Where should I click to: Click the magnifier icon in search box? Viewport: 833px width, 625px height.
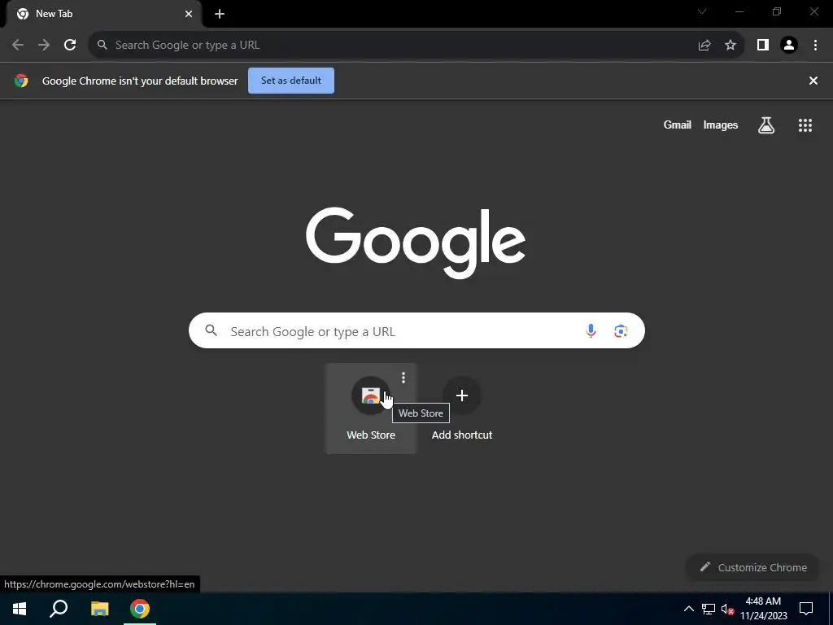pyautogui.click(x=212, y=330)
